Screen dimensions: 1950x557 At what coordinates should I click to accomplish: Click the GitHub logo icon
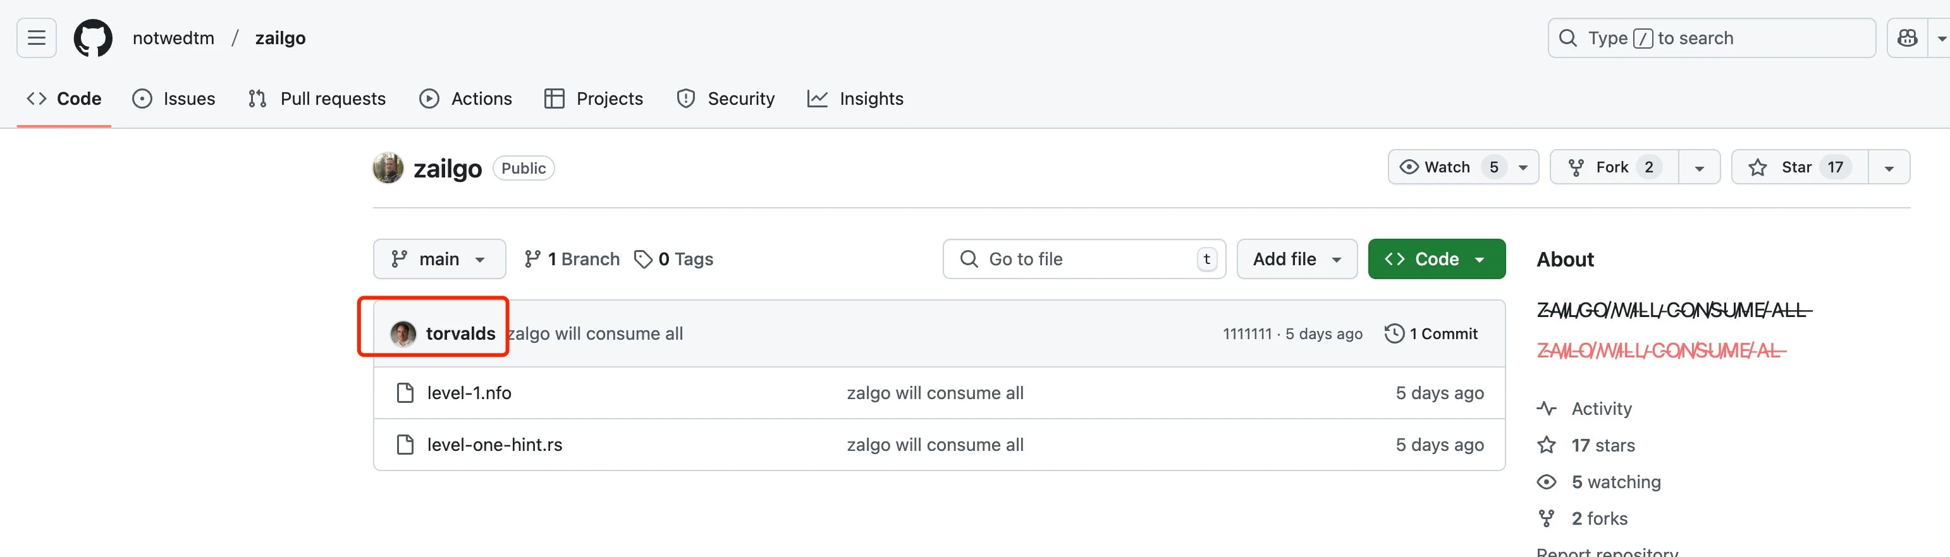coord(93,38)
